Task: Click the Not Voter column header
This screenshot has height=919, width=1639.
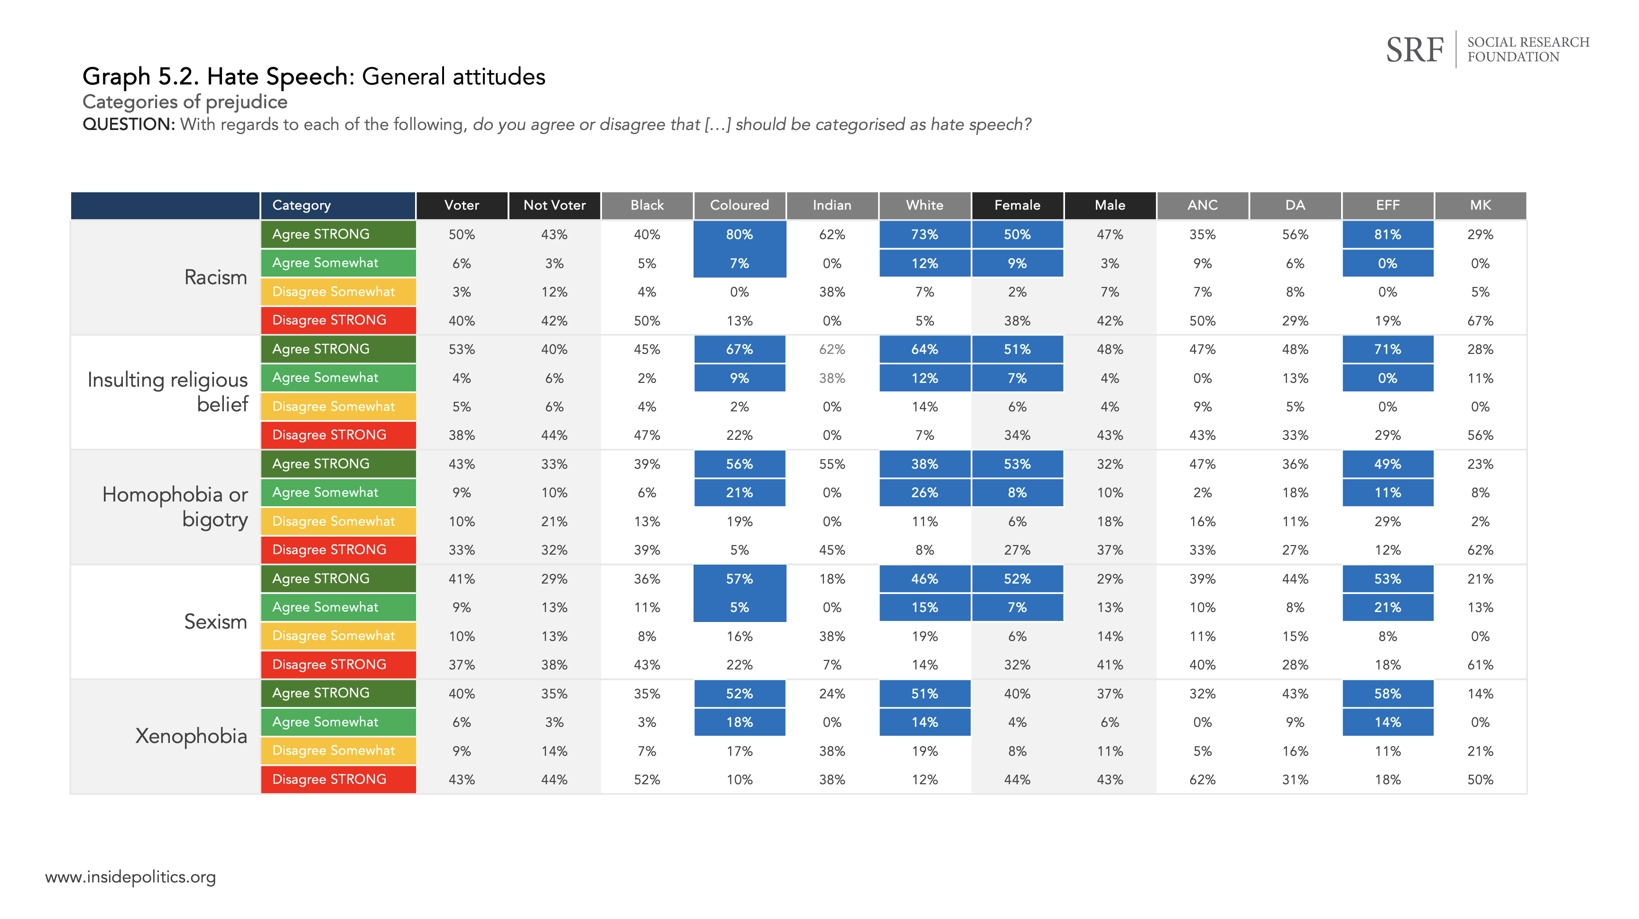Action: coord(554,205)
